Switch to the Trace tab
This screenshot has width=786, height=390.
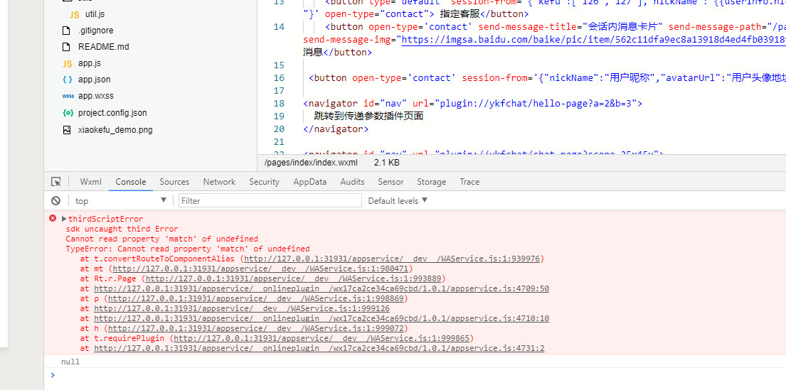469,182
